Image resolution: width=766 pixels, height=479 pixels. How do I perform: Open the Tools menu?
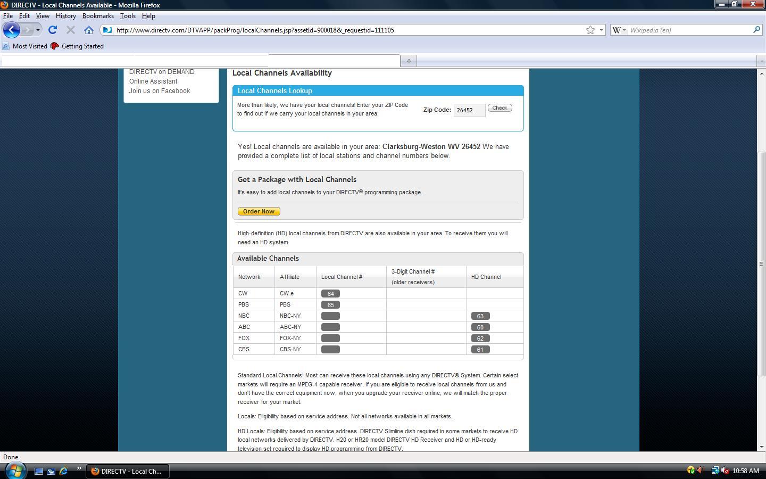click(x=128, y=16)
